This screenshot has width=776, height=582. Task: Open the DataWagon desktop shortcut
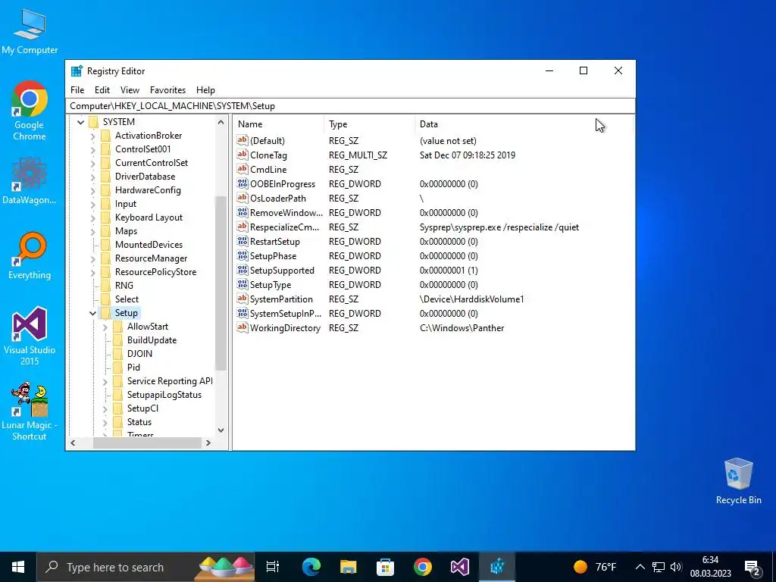[x=30, y=180]
